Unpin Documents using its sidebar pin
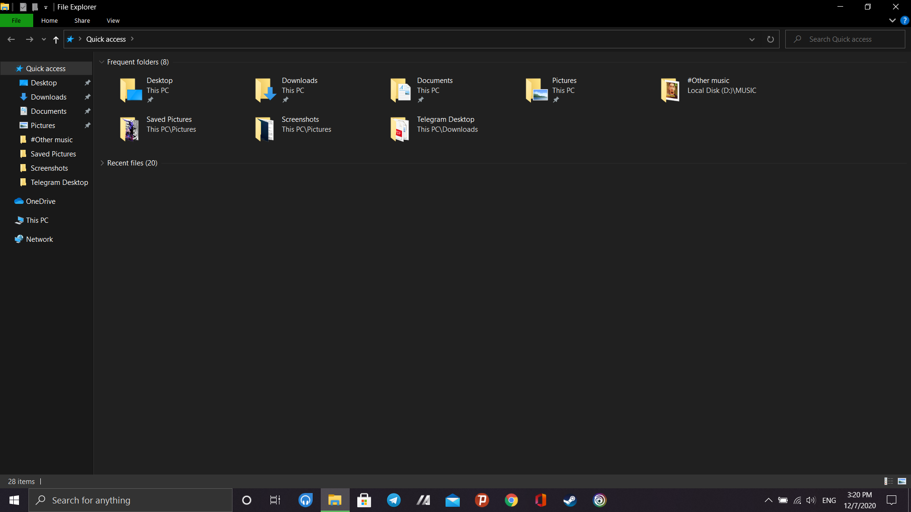The height and width of the screenshot is (512, 911). click(87, 111)
